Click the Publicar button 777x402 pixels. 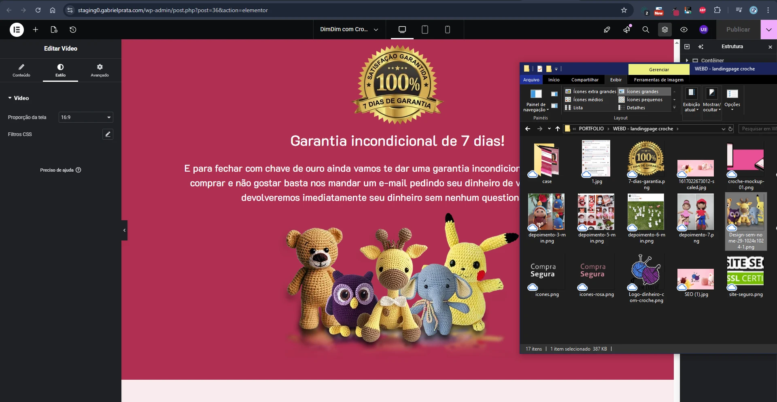[x=738, y=30]
